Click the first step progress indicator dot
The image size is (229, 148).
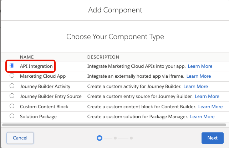coord(100,138)
